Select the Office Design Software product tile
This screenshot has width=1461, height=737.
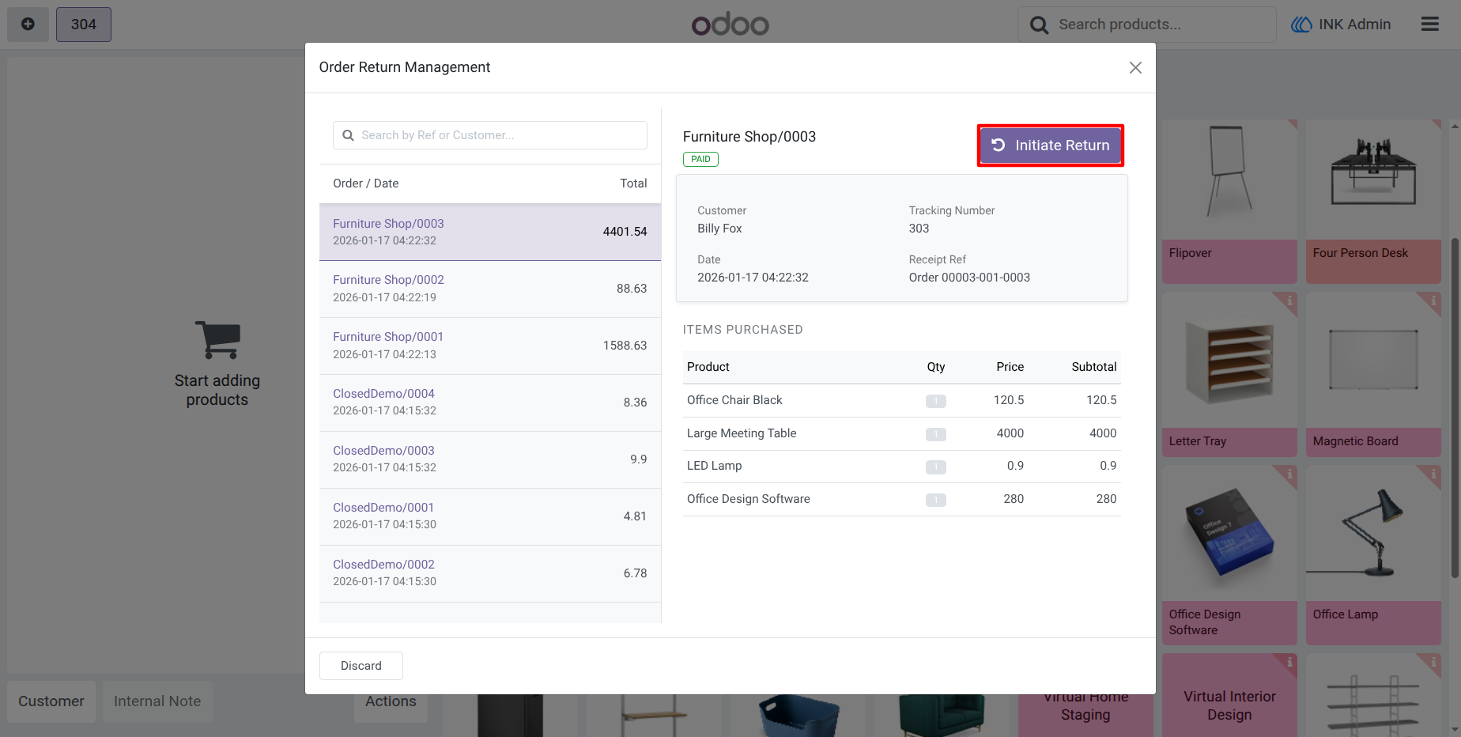(x=1229, y=554)
